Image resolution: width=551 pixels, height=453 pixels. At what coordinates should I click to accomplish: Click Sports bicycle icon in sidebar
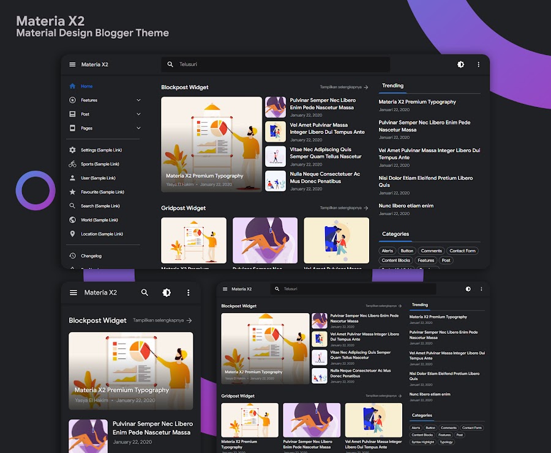point(72,164)
